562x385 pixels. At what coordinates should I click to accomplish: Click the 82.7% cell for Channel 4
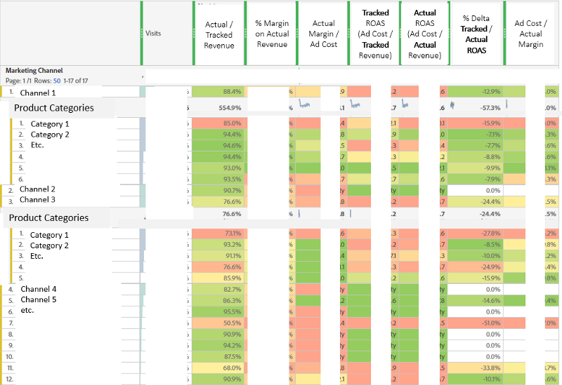(x=218, y=290)
